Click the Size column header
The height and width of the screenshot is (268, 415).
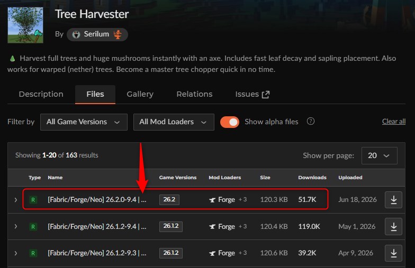[265, 178]
